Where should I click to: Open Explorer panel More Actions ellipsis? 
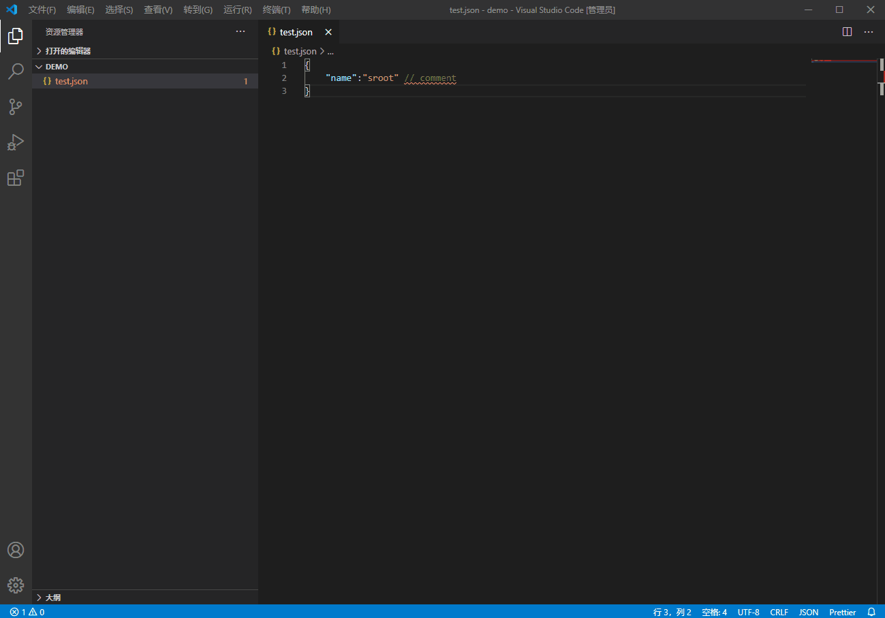point(240,32)
